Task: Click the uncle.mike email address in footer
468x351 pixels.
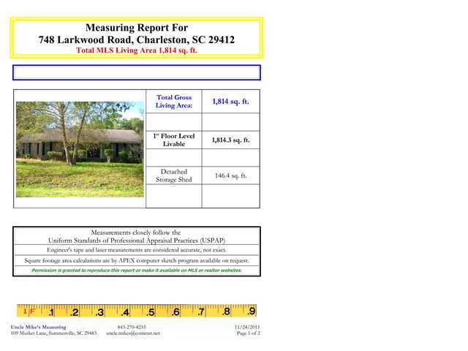Action: (x=133, y=333)
